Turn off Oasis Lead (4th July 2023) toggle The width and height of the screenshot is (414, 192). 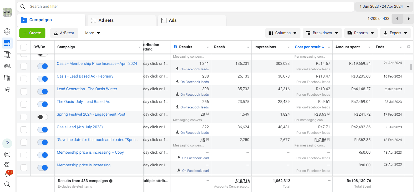tap(43, 130)
